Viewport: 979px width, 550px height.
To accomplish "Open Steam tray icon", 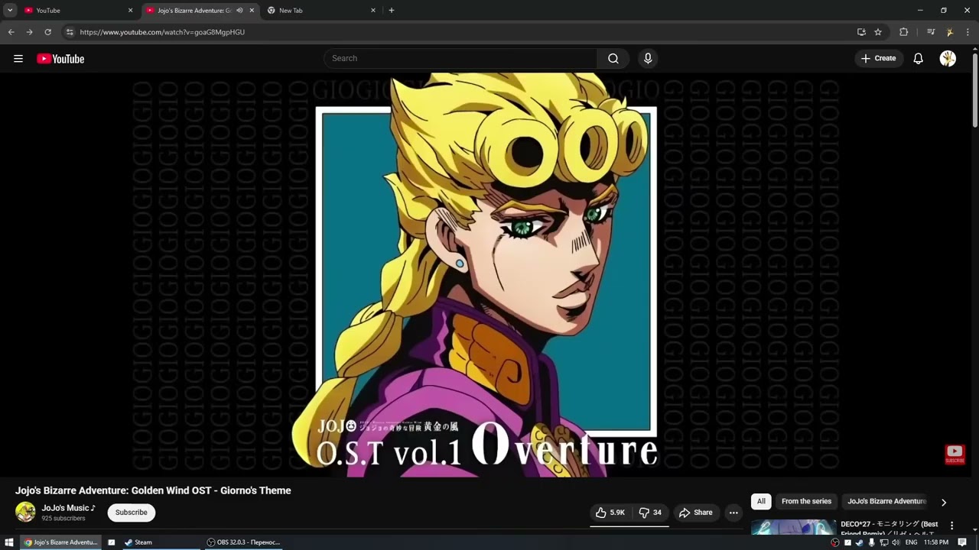I will [859, 542].
